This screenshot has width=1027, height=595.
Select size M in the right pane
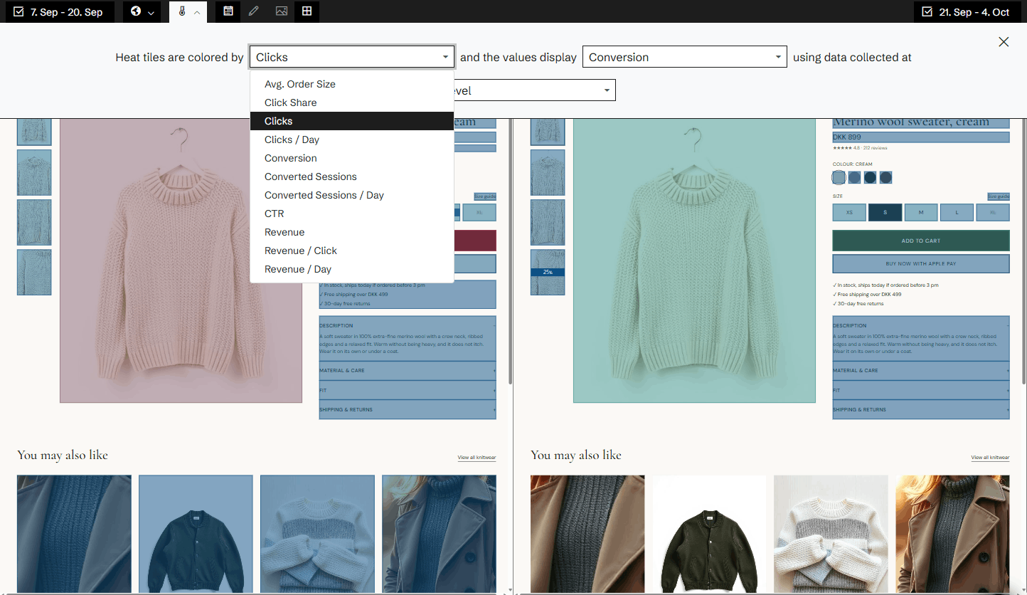(x=921, y=212)
